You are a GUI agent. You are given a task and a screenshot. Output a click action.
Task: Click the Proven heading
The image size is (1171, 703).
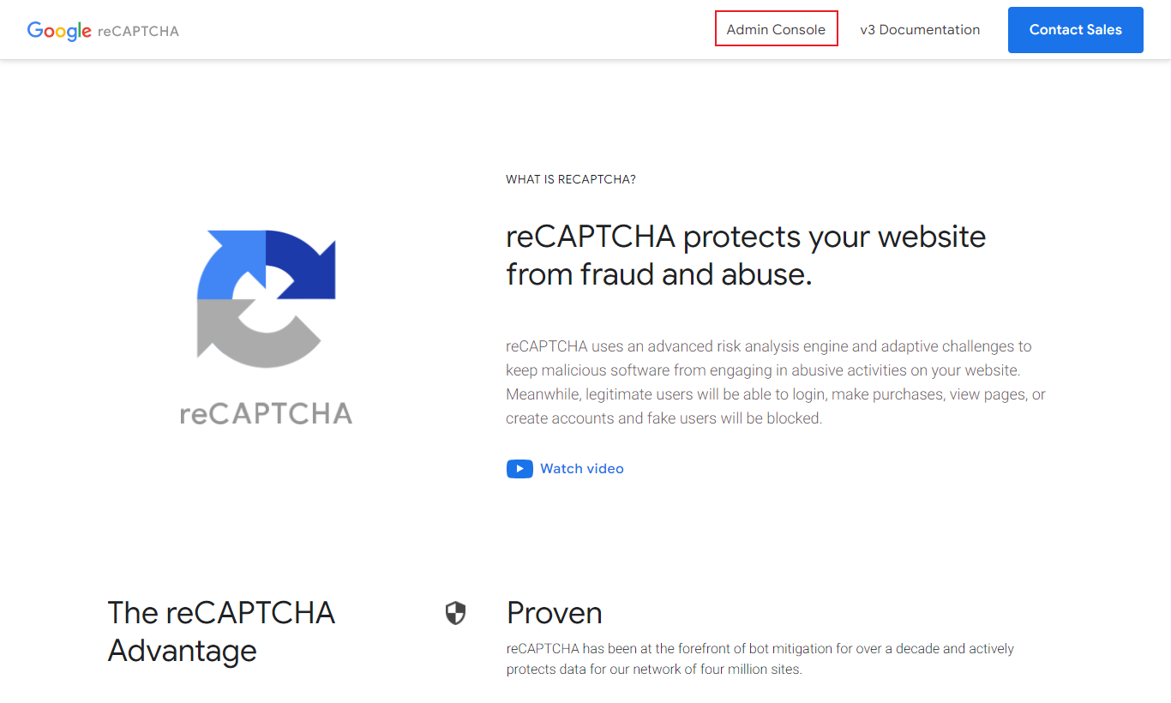(554, 613)
